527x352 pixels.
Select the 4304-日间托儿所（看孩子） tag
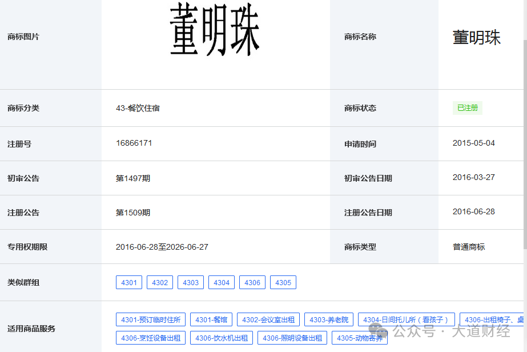406,319
